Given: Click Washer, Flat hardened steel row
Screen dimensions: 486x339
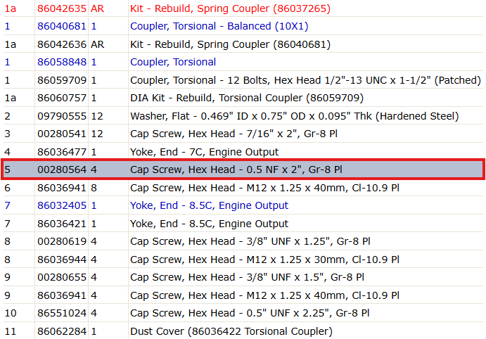Looking at the screenshot, I should tap(243, 116).
